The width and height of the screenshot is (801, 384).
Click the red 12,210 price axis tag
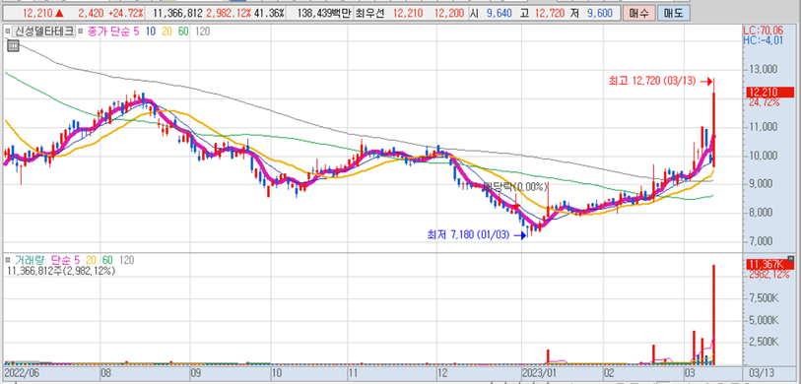coord(769,93)
